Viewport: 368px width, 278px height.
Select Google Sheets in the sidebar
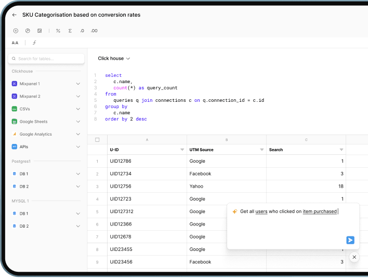tap(33, 122)
